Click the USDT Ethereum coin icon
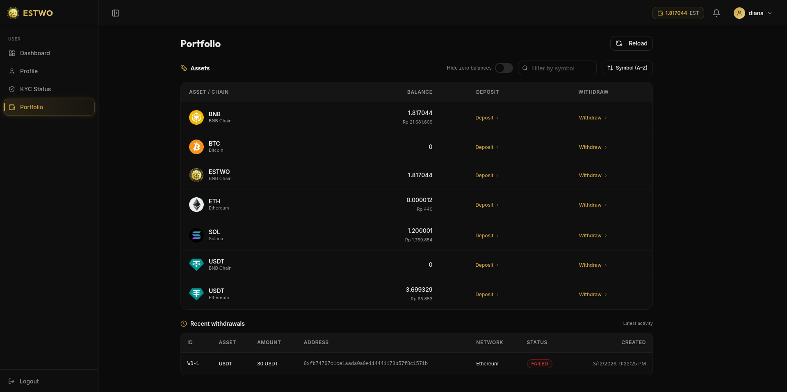Screen dimensions: 787x392 coord(196,294)
